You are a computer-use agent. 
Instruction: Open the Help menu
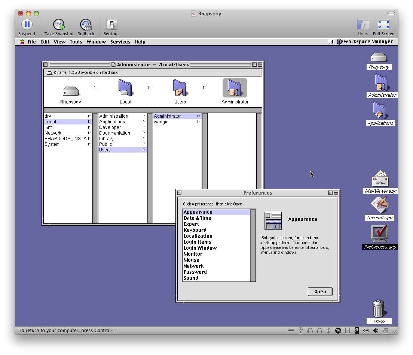tap(140, 42)
